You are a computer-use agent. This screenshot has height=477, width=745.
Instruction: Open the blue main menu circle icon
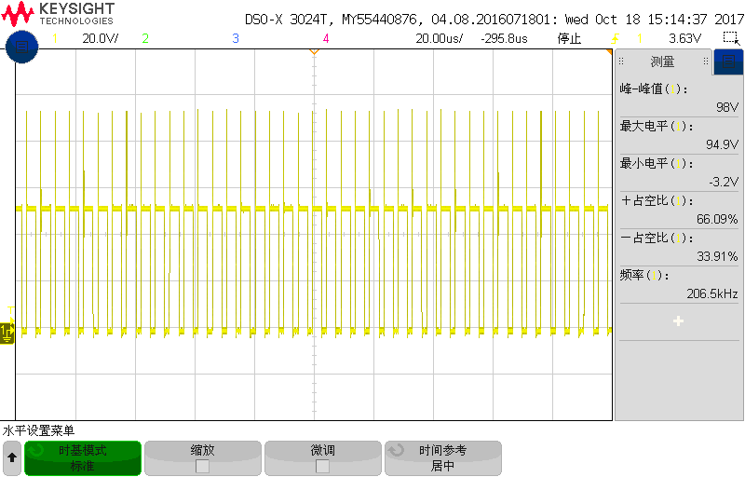click(21, 47)
